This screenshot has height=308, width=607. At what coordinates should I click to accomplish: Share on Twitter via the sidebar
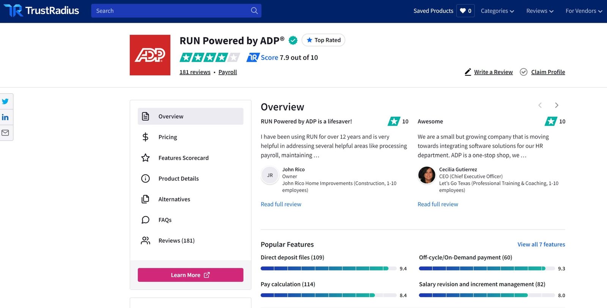click(5, 102)
